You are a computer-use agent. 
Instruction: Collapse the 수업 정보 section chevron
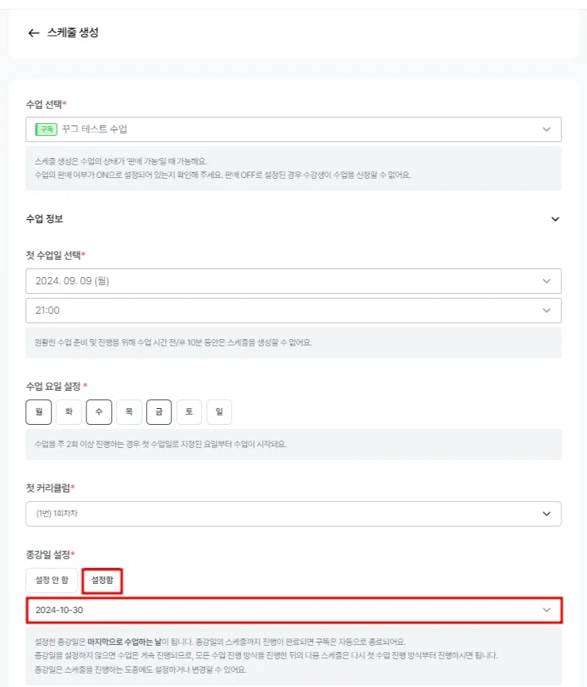pos(555,219)
